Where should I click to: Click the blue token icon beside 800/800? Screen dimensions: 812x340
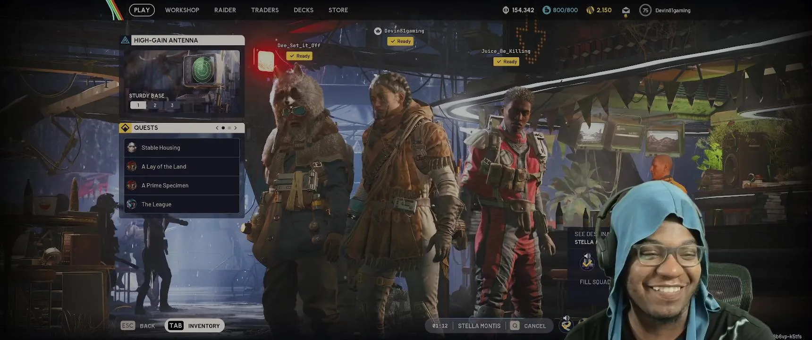[x=546, y=10]
